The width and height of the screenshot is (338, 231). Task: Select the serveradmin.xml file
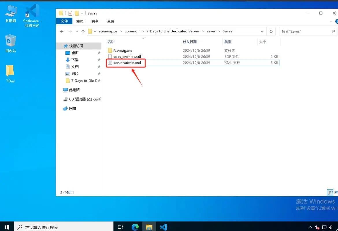tap(127, 63)
